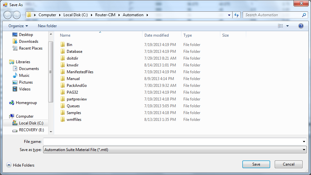Select the PackAndGo folder icon
Screen dimensions: 311x175
point(63,86)
